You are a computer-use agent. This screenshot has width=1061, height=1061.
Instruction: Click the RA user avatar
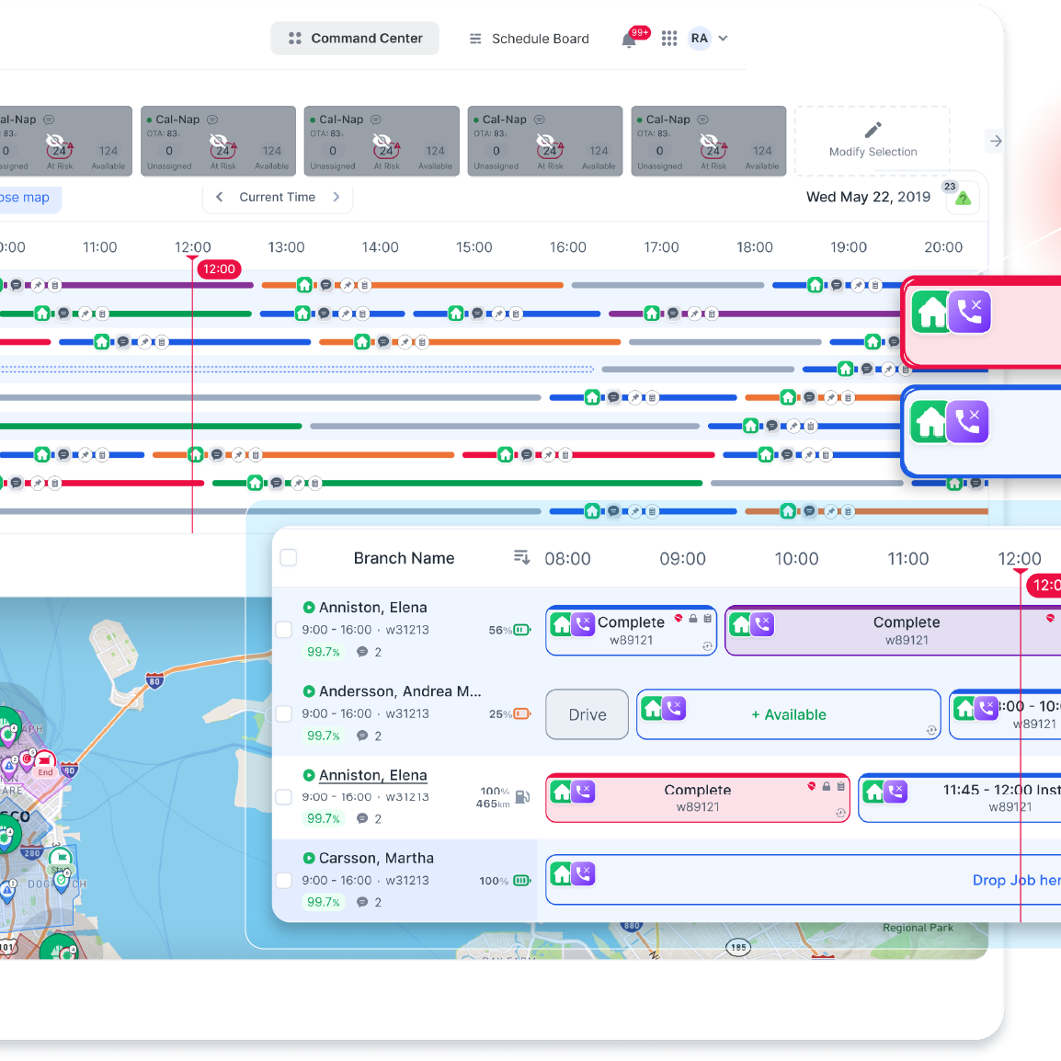coord(699,39)
